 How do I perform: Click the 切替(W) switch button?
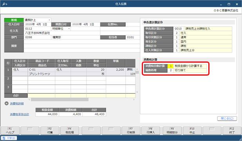pos(9,138)
